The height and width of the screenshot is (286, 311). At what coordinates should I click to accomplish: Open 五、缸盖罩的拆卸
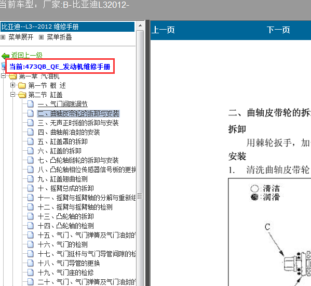click(x=63, y=141)
